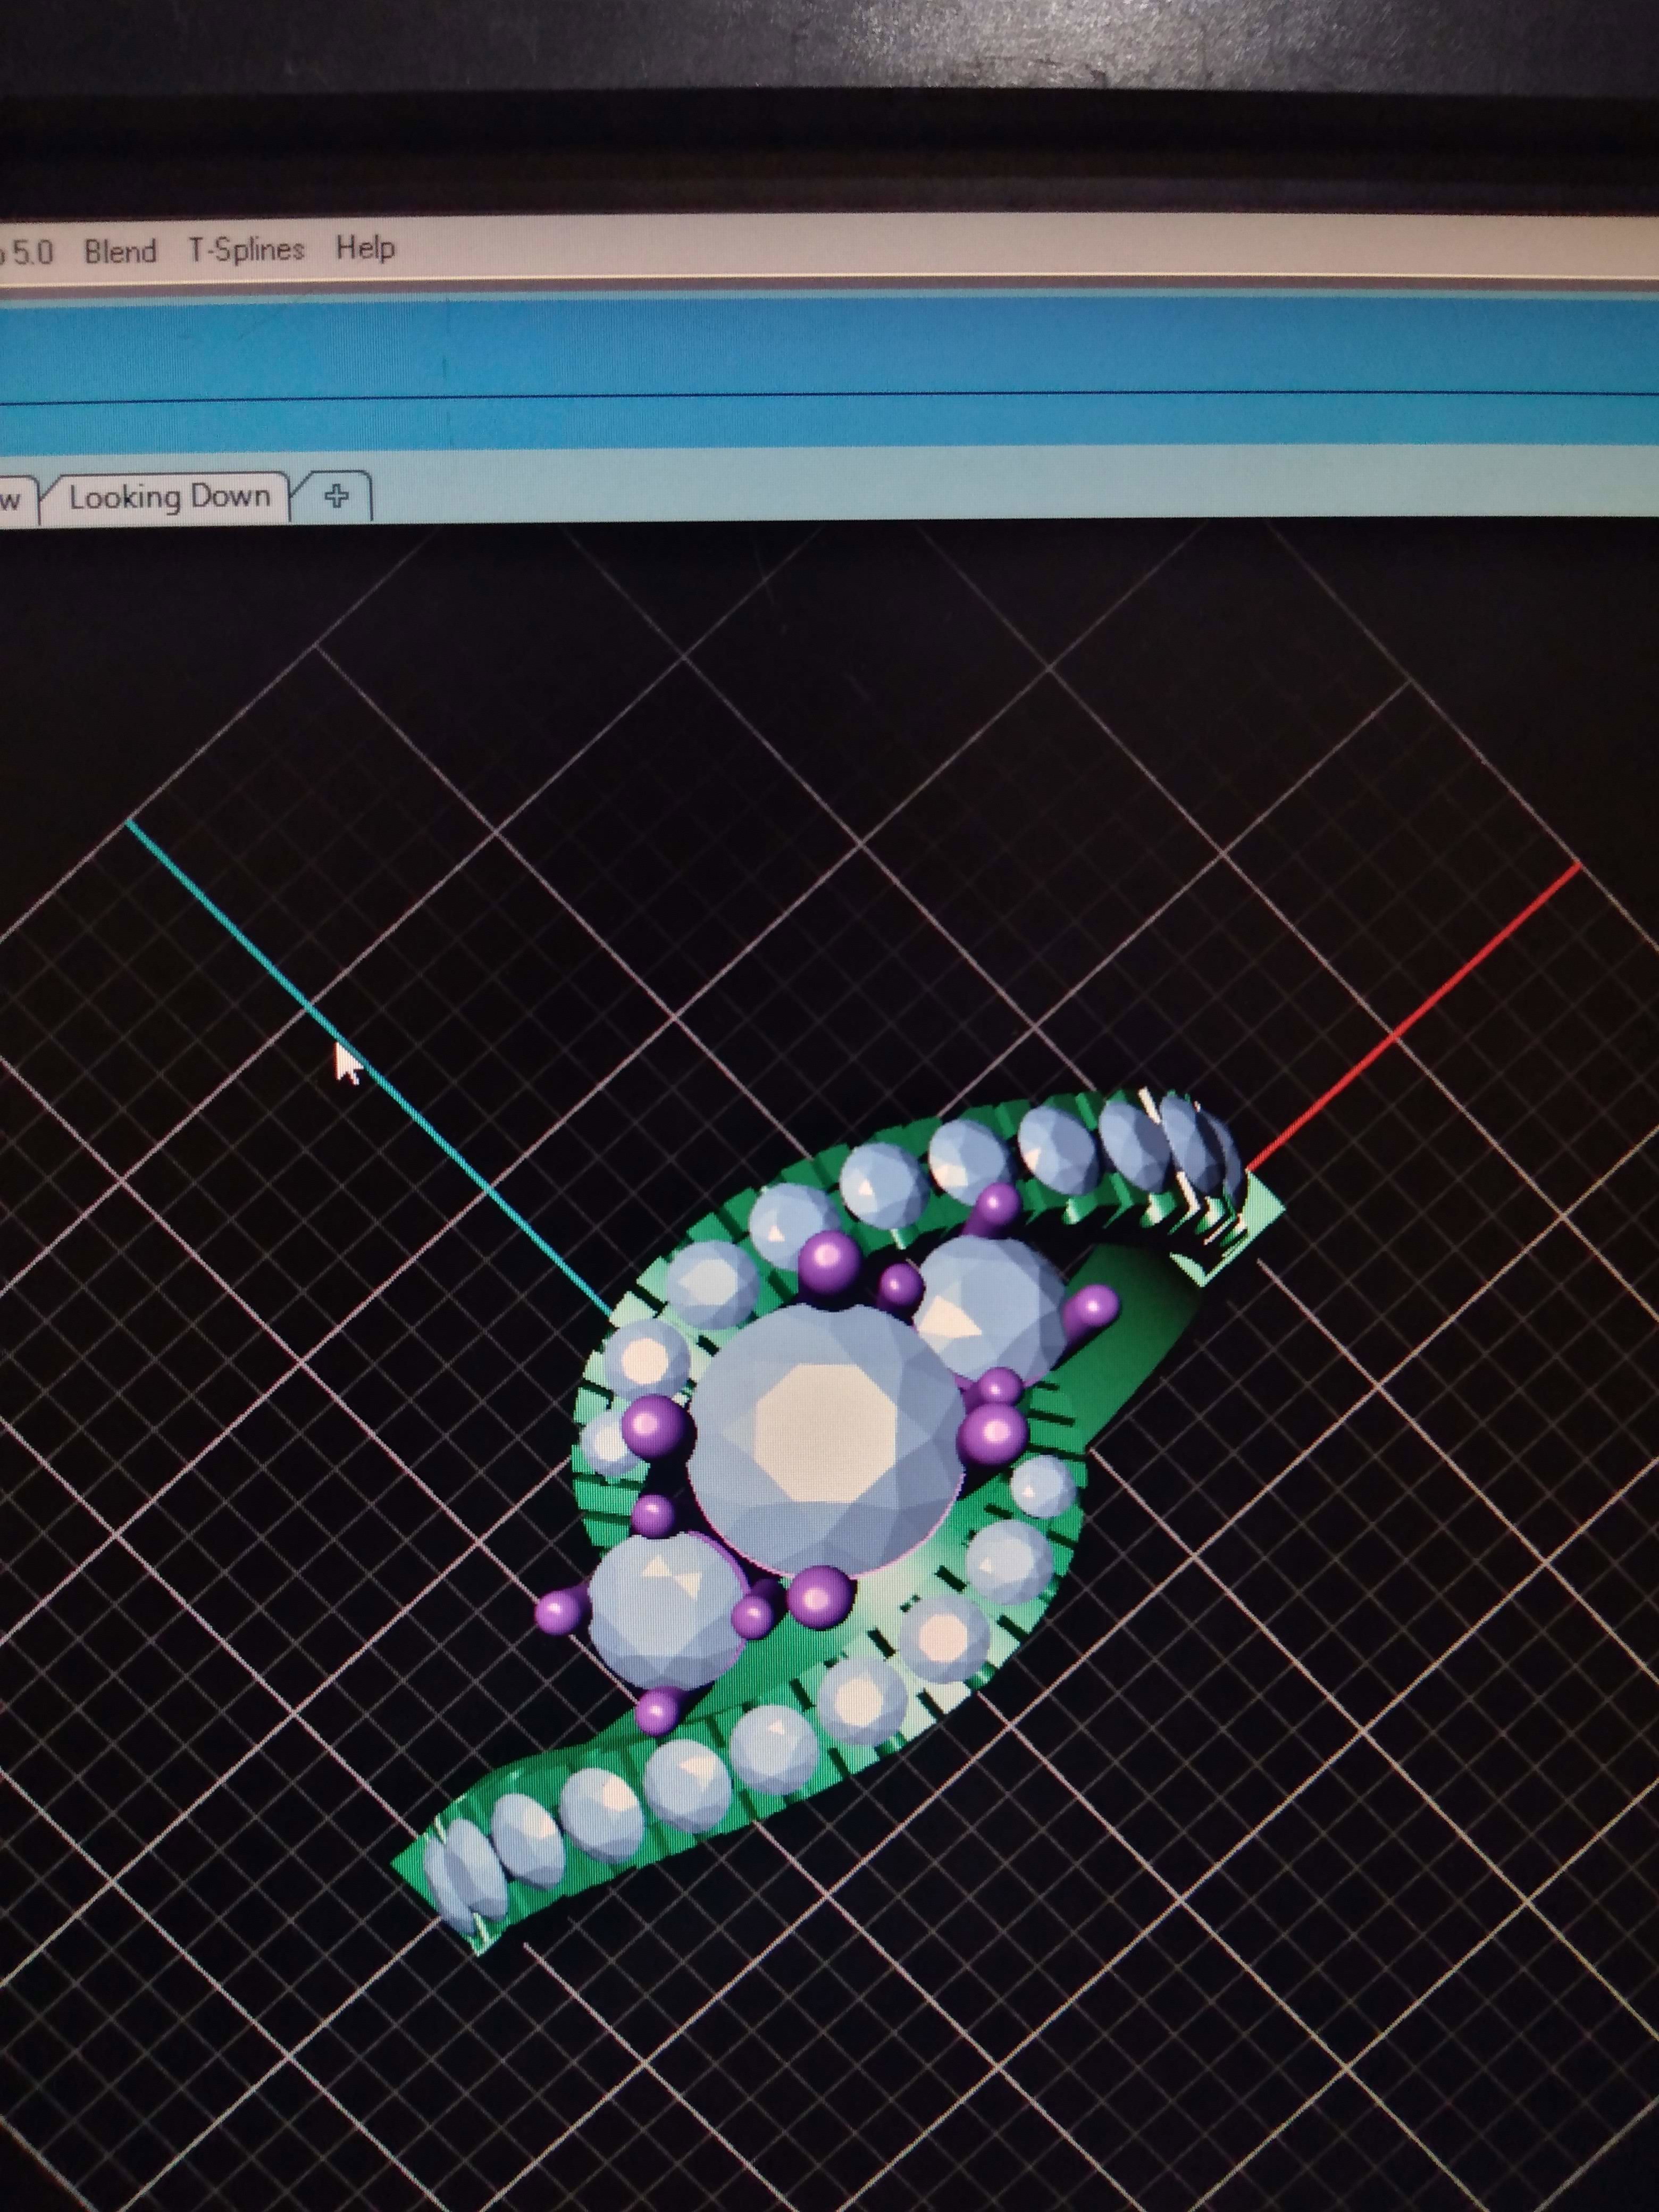Viewport: 1659px width, 2212px height.
Task: Open the Help menu
Action: [365, 247]
